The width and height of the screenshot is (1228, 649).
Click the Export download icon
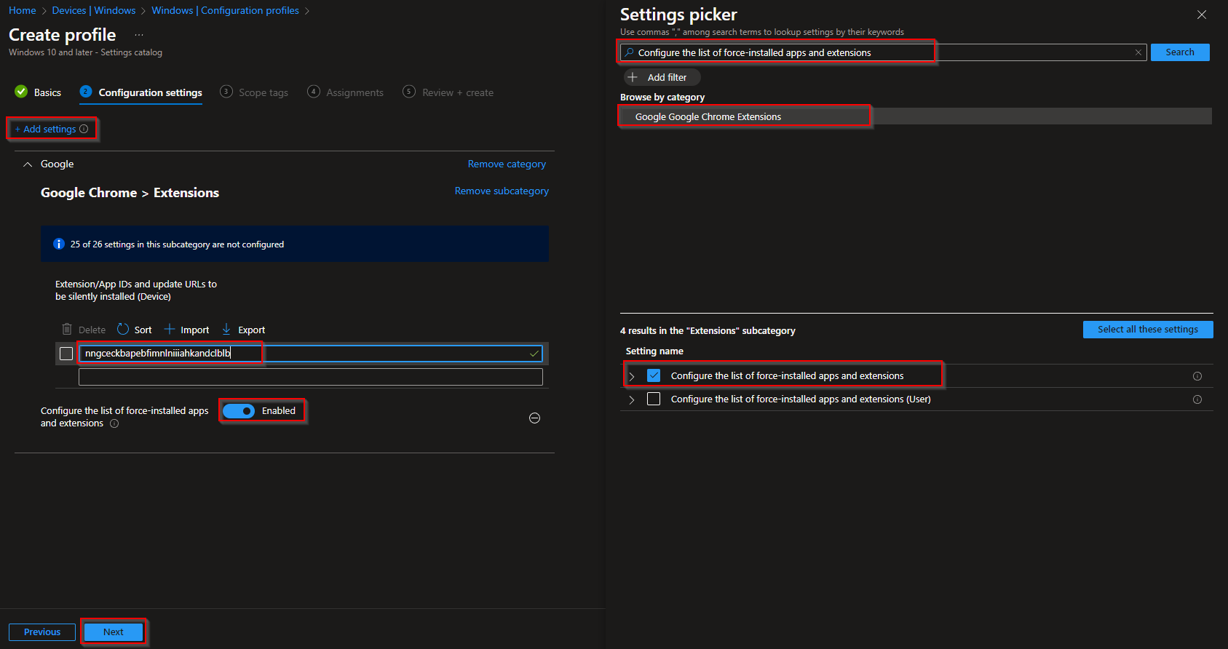[226, 329]
